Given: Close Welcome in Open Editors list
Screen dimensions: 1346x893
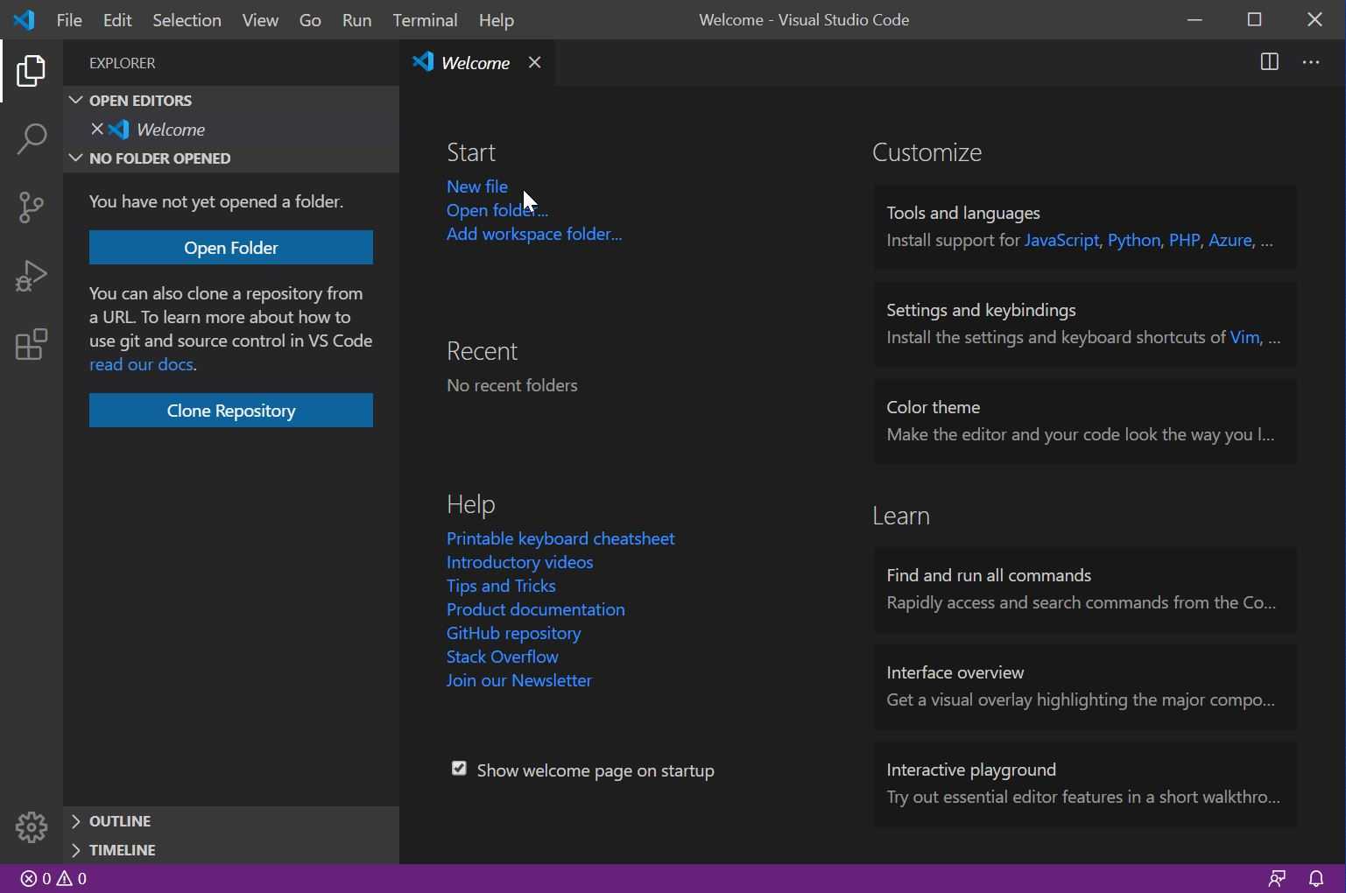Looking at the screenshot, I should pos(97,130).
